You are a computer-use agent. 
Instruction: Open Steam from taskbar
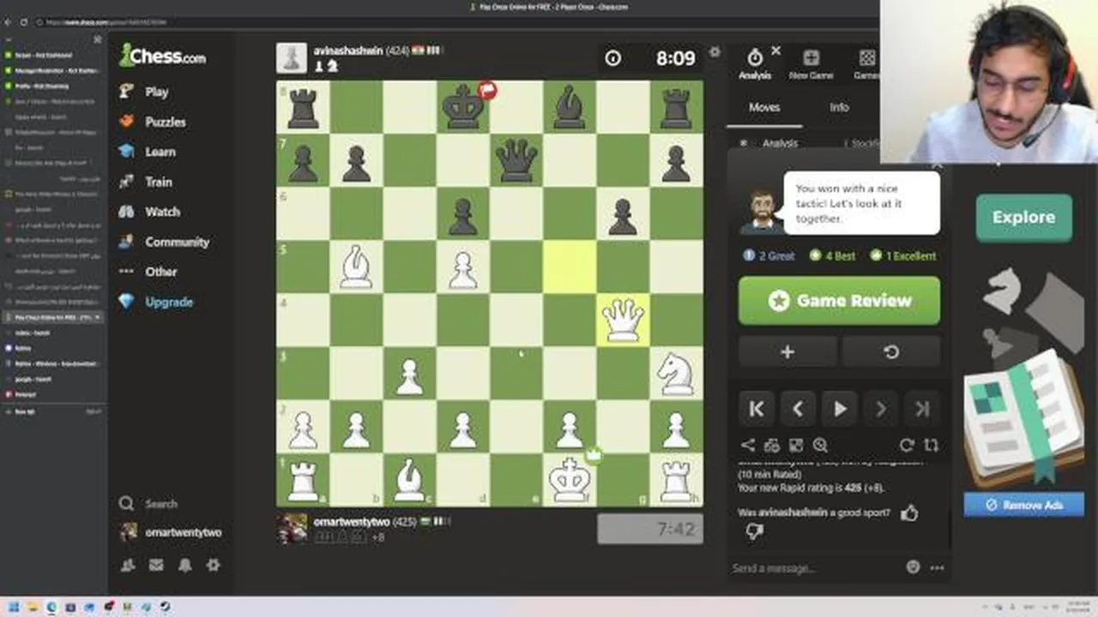pyautogui.click(x=165, y=607)
